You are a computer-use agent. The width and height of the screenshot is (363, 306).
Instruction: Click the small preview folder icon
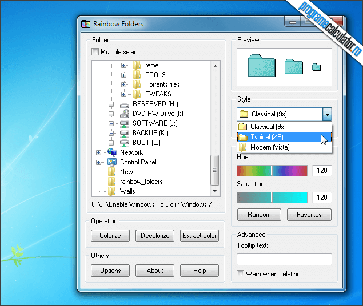point(316,67)
